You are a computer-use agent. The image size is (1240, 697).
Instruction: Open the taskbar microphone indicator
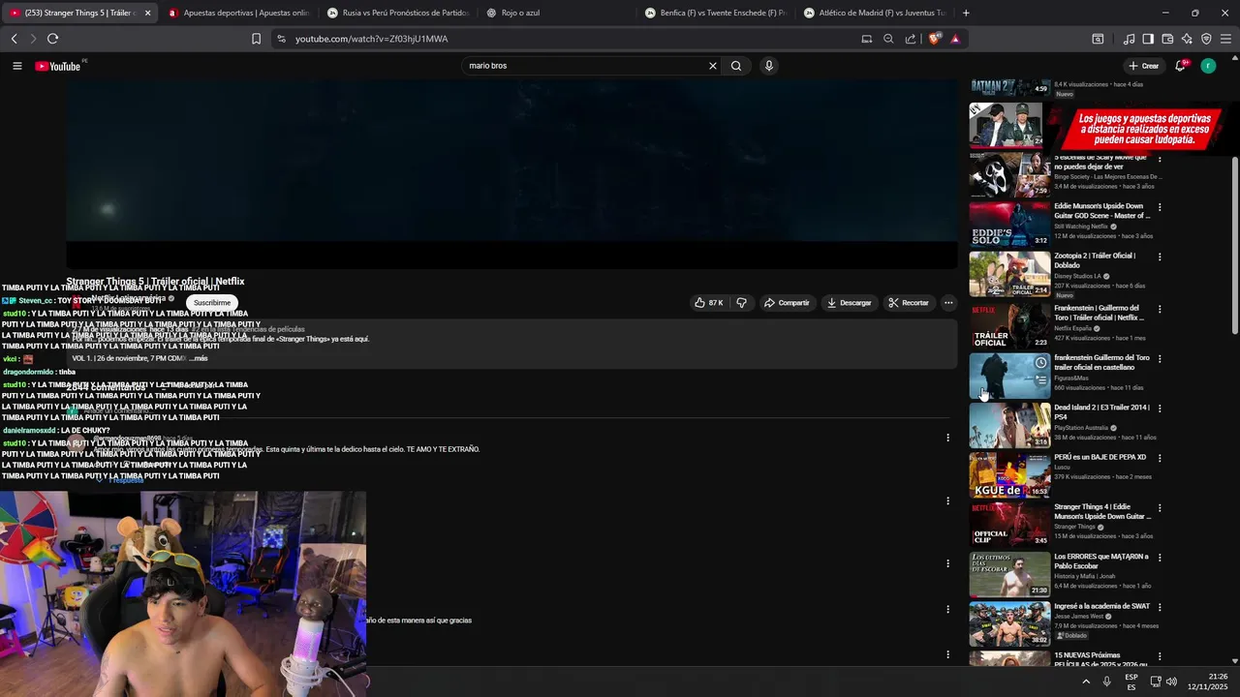(1106, 682)
